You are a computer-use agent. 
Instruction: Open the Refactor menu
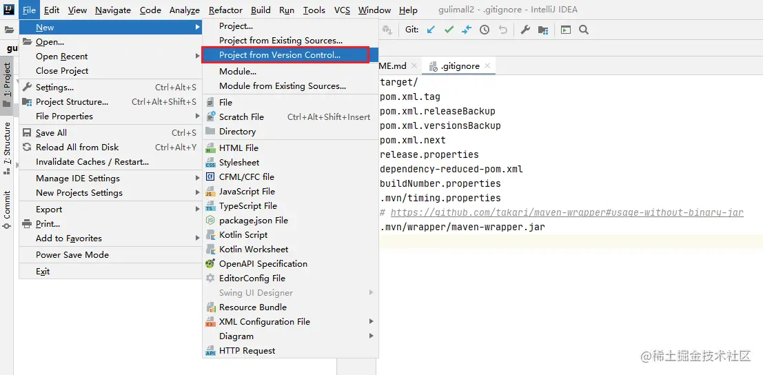[225, 10]
